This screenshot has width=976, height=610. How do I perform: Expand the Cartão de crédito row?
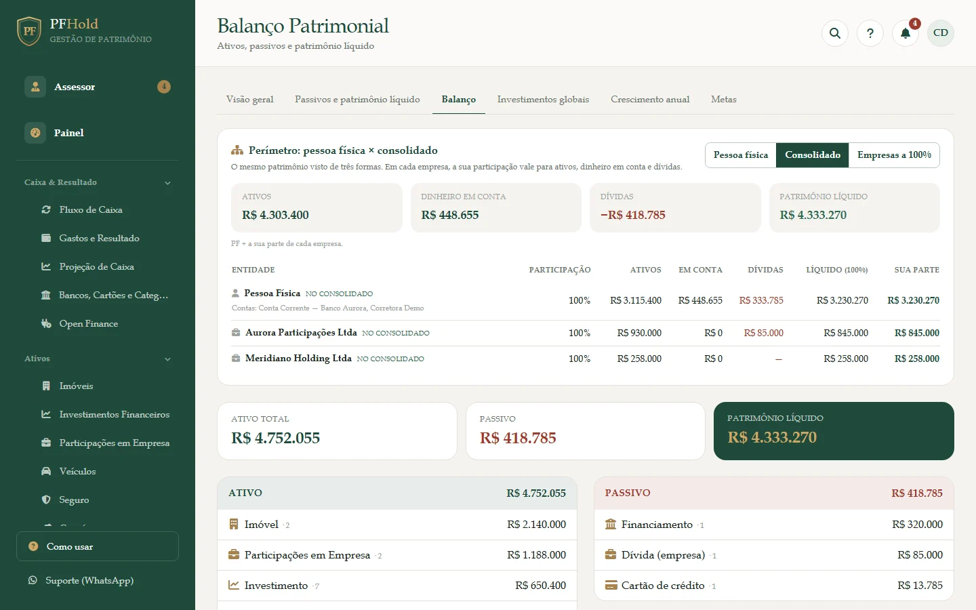coord(774,586)
